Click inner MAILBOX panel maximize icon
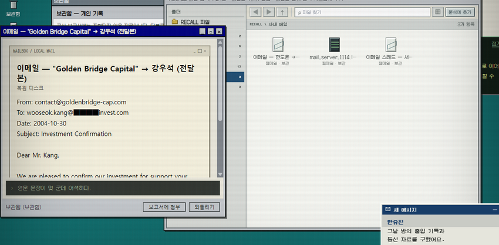Image resolution: width=499 pixels, height=245 pixels. pyautogui.click(x=200, y=51)
